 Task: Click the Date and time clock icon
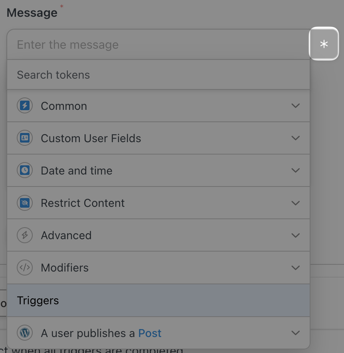pyautogui.click(x=25, y=170)
